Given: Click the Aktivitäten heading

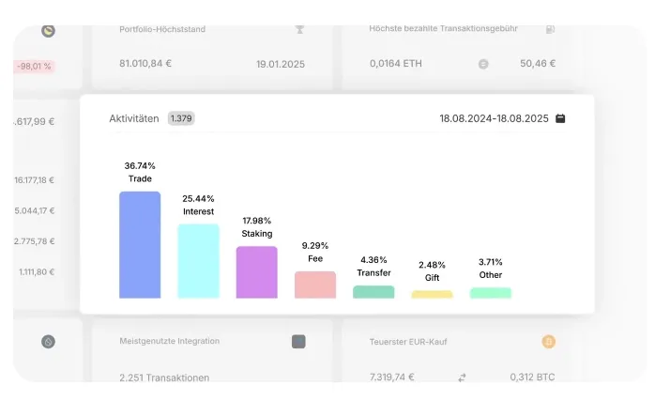Looking at the screenshot, I should (x=134, y=118).
